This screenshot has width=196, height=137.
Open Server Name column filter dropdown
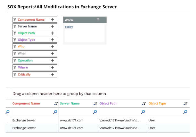click(95, 104)
